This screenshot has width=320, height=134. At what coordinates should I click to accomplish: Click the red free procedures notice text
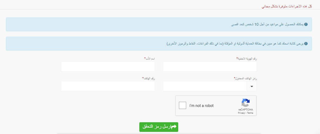pos(287,6)
